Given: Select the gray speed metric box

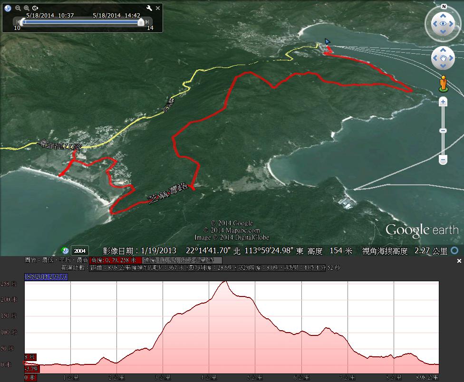Looking at the screenshot, I should click(182, 260).
